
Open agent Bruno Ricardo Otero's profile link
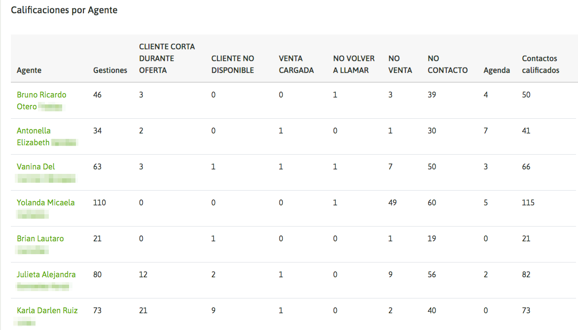(41, 95)
